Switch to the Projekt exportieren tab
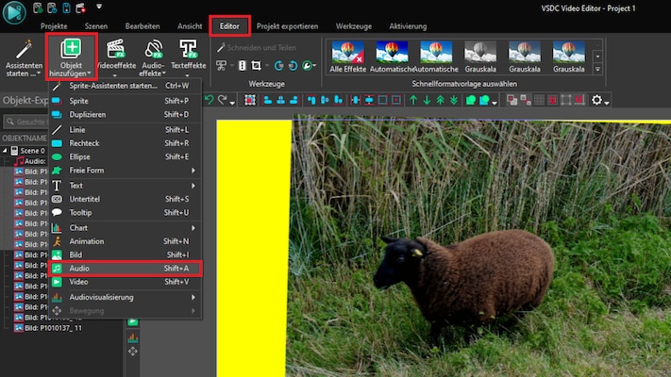Viewport: 671px width, 377px height. tap(287, 26)
